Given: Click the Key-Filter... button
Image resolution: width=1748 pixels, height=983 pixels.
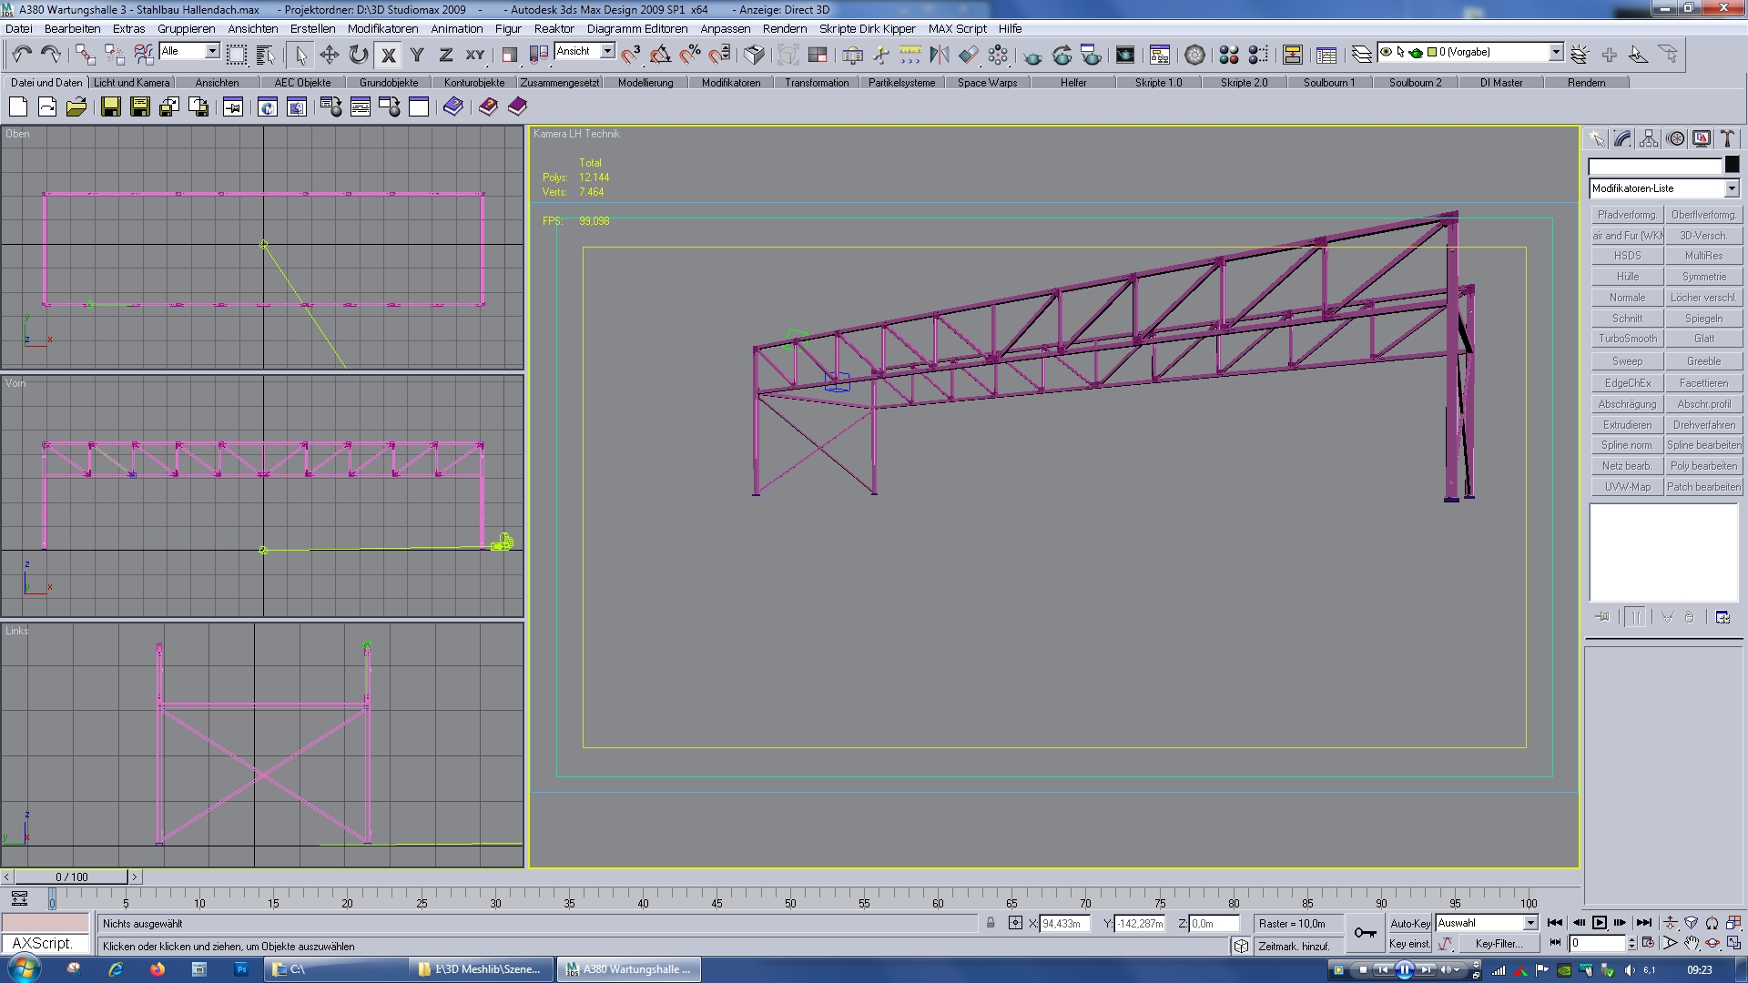Looking at the screenshot, I should (x=1498, y=944).
